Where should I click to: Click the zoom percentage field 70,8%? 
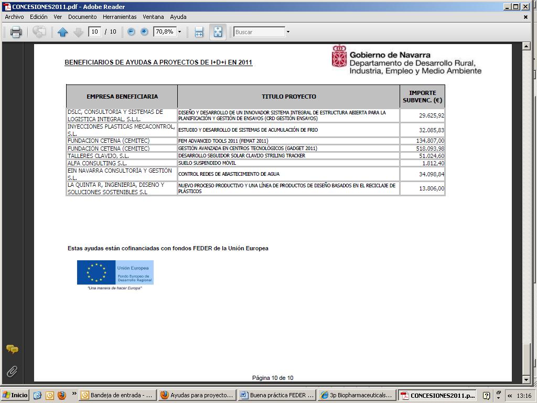[x=165, y=32]
